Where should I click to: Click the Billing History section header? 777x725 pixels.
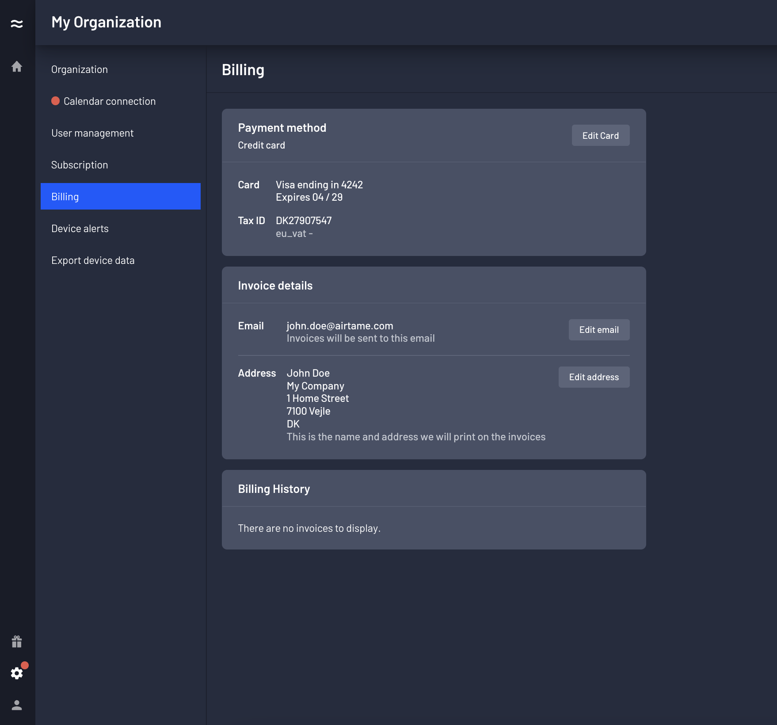[274, 488]
